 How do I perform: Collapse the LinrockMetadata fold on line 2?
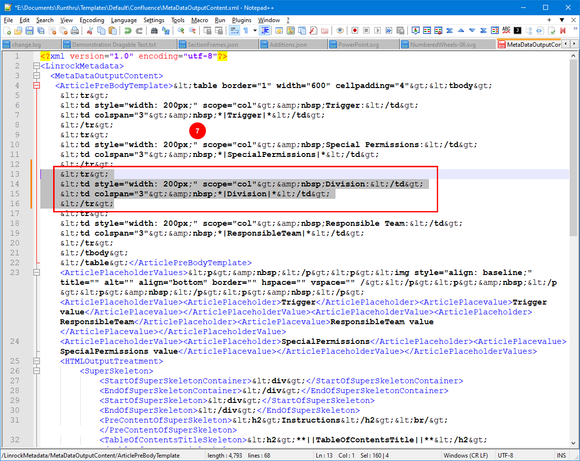coord(36,66)
